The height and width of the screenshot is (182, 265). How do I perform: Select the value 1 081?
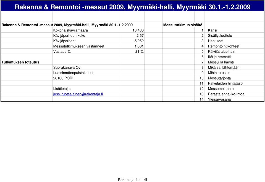pos(139,46)
